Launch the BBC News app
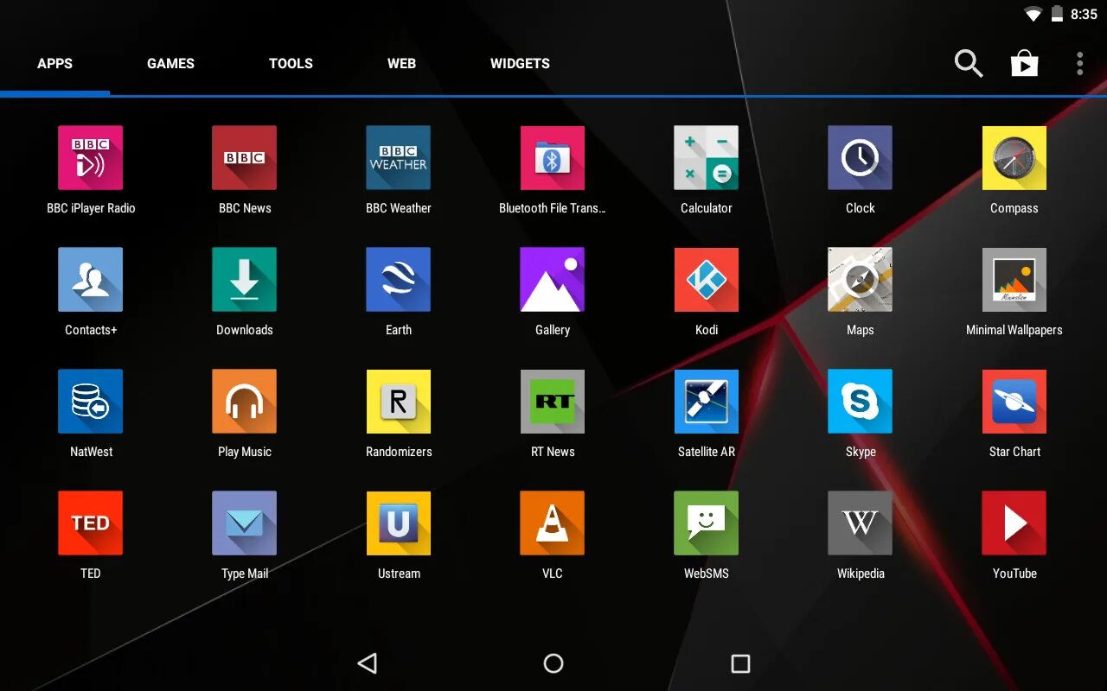1107x691 pixels. 245,158
